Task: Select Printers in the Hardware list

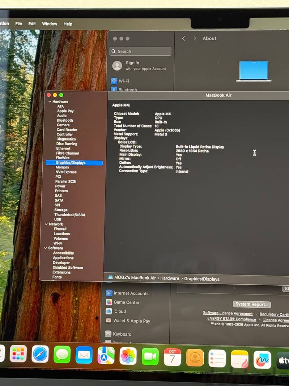Action: [x=61, y=191]
